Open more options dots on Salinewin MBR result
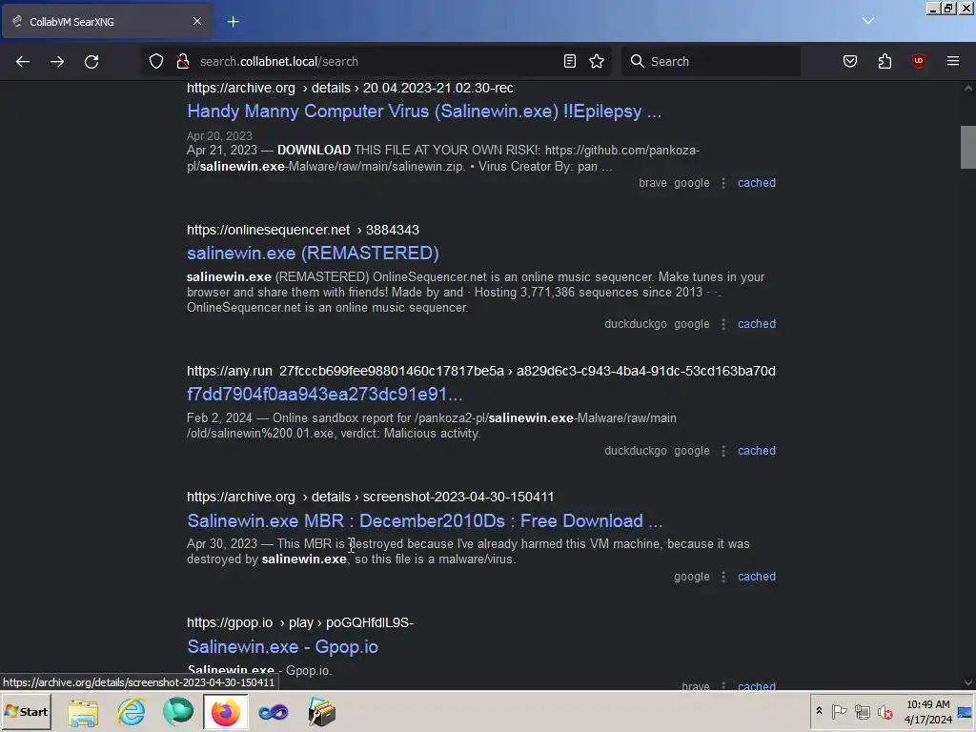This screenshot has width=976, height=732. point(723,577)
